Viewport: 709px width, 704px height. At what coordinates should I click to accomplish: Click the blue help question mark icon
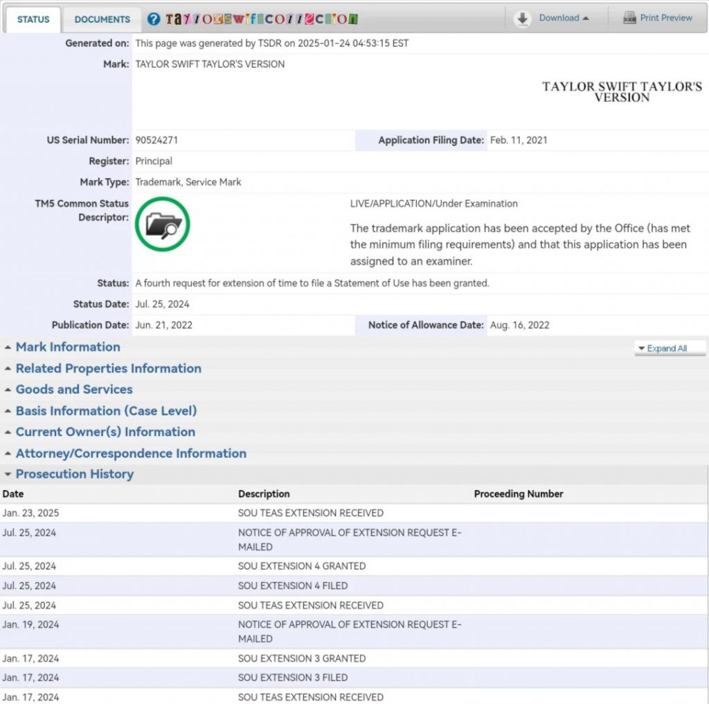(x=154, y=19)
